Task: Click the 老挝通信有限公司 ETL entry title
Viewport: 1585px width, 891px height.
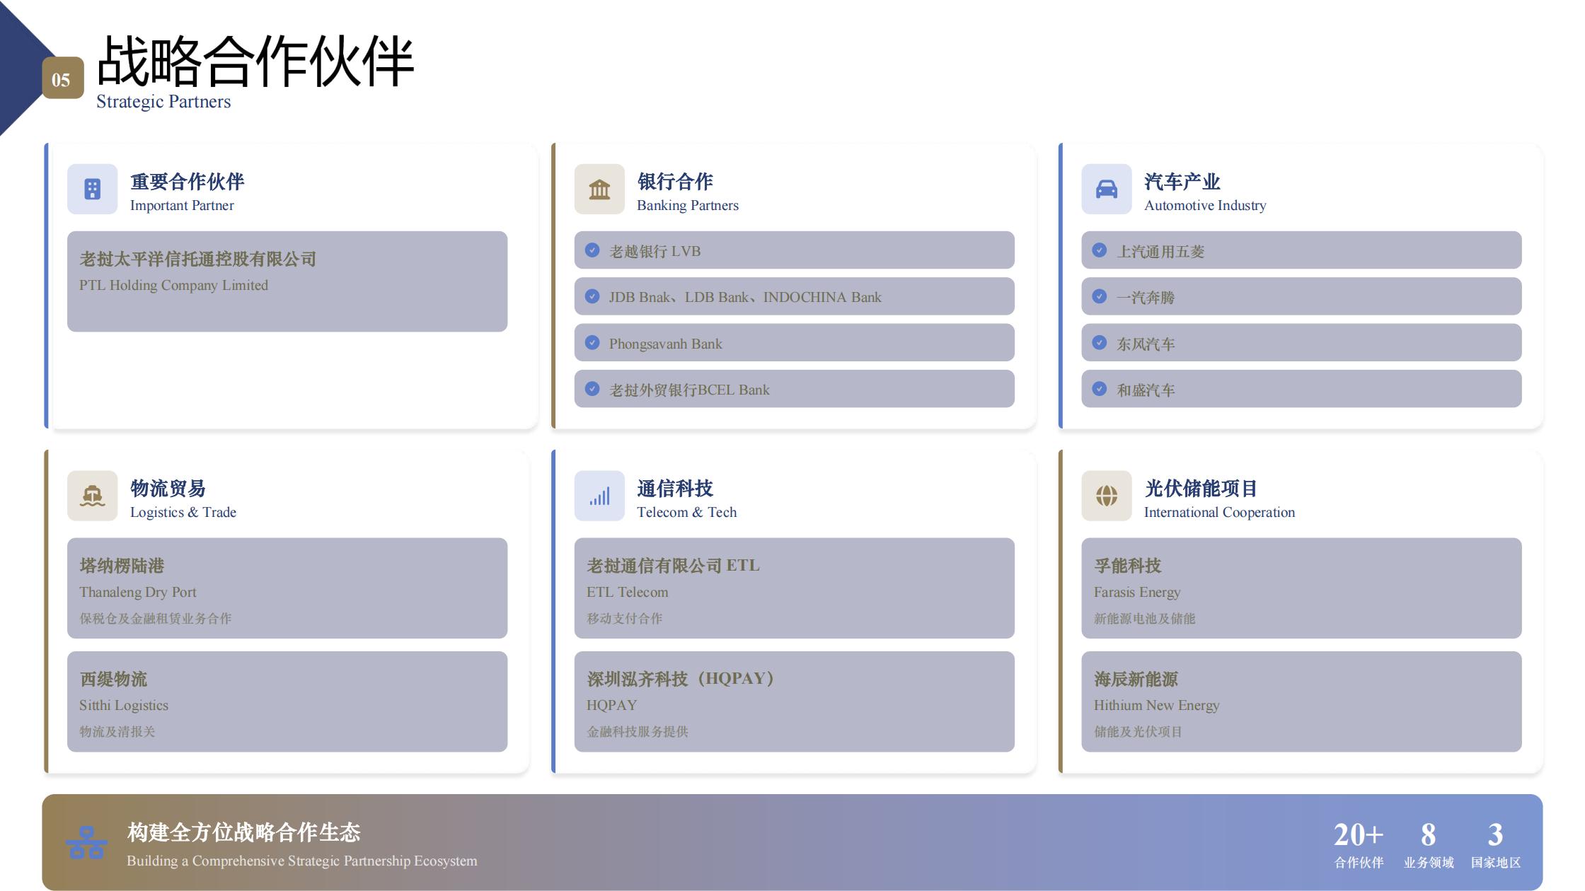Action: 673,566
